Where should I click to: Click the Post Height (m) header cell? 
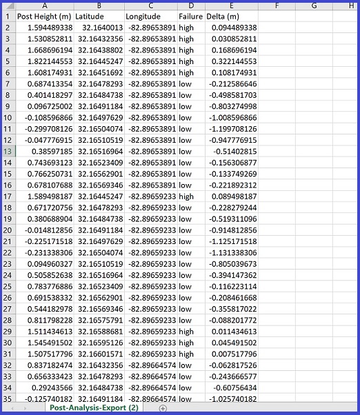[x=45, y=17]
